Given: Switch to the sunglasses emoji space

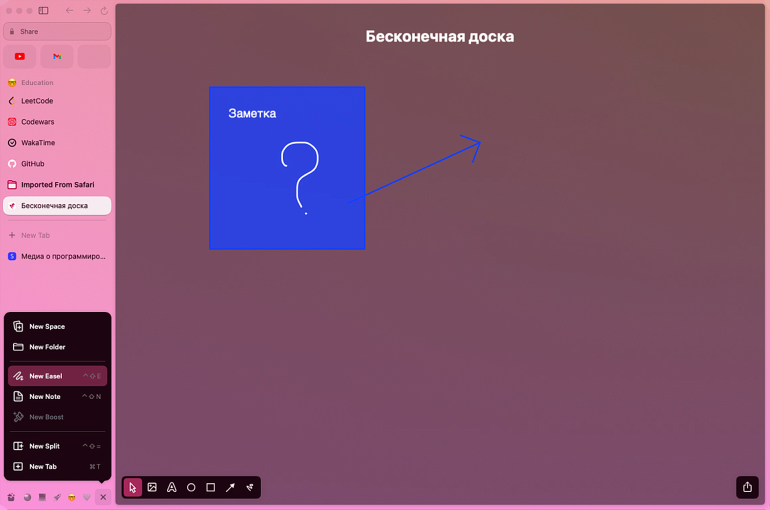Looking at the screenshot, I should (x=72, y=497).
